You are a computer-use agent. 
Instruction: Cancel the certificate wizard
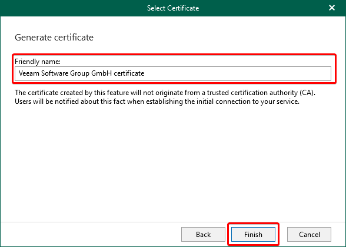[x=309, y=235]
